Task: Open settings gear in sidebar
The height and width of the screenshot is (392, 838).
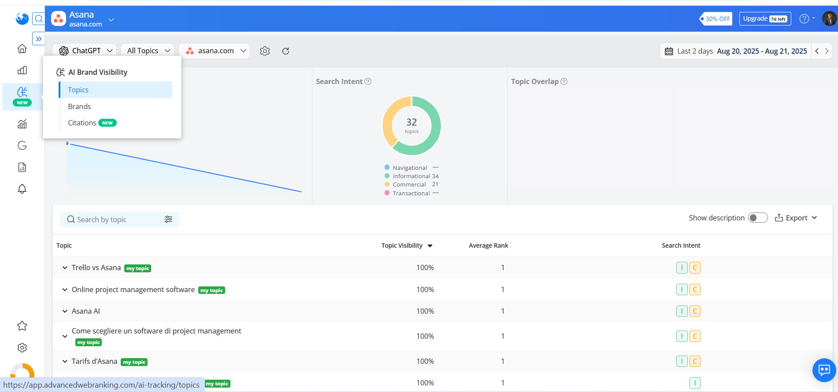Action: pyautogui.click(x=22, y=348)
